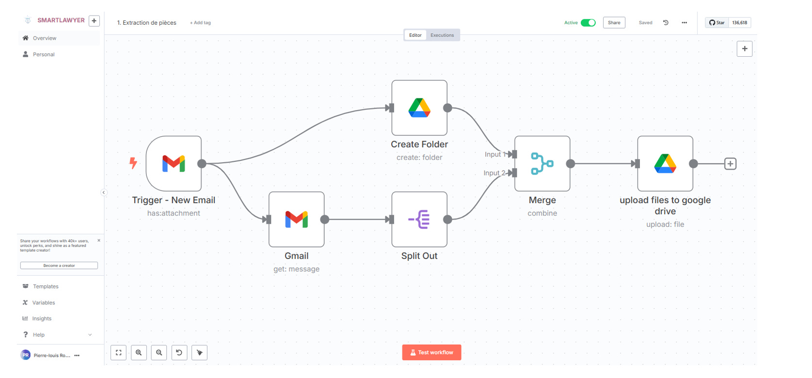Open the Create Folder Google Drive node
Screen dimensions: 812x378
click(x=419, y=108)
